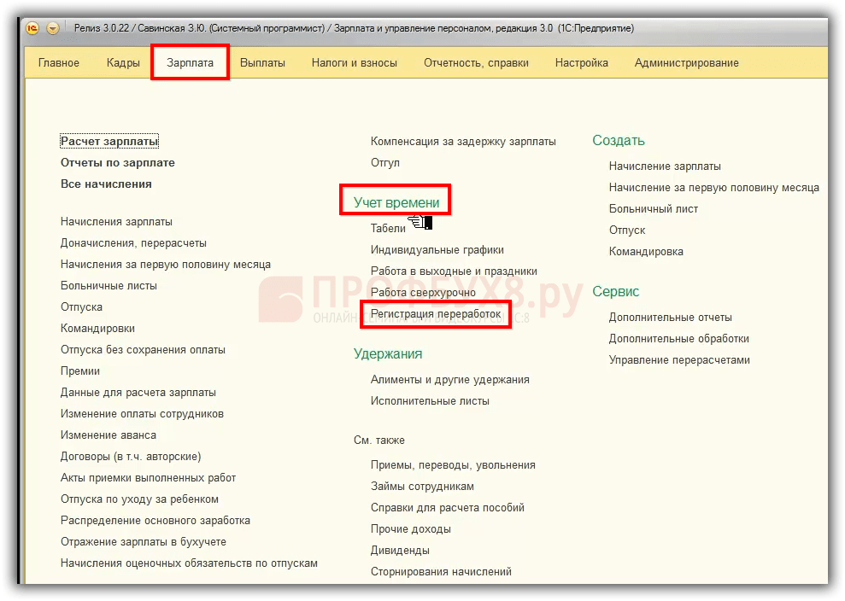This screenshot has width=845, height=601.
Task: Click the Удержания group heading
Action: click(388, 353)
